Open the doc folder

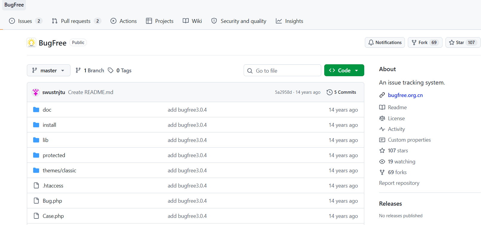47,110
